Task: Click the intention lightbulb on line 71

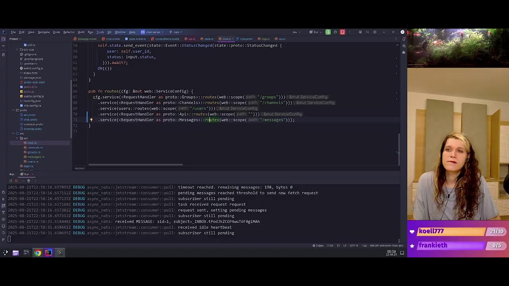Action: (91, 120)
